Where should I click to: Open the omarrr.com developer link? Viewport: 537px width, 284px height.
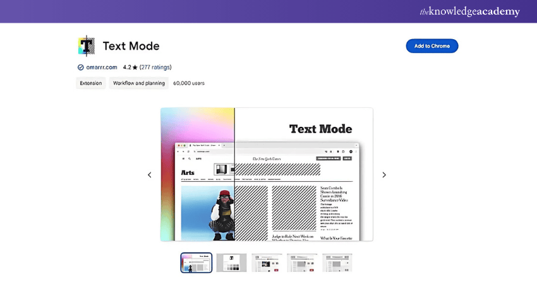pyautogui.click(x=102, y=68)
